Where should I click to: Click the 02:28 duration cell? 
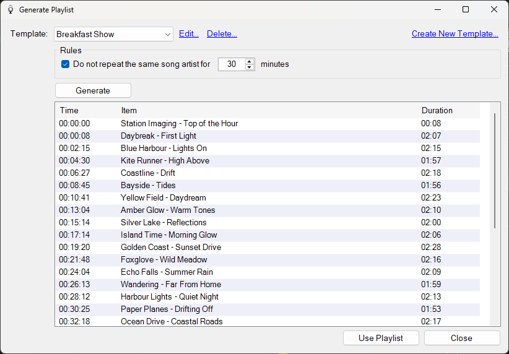pos(431,248)
